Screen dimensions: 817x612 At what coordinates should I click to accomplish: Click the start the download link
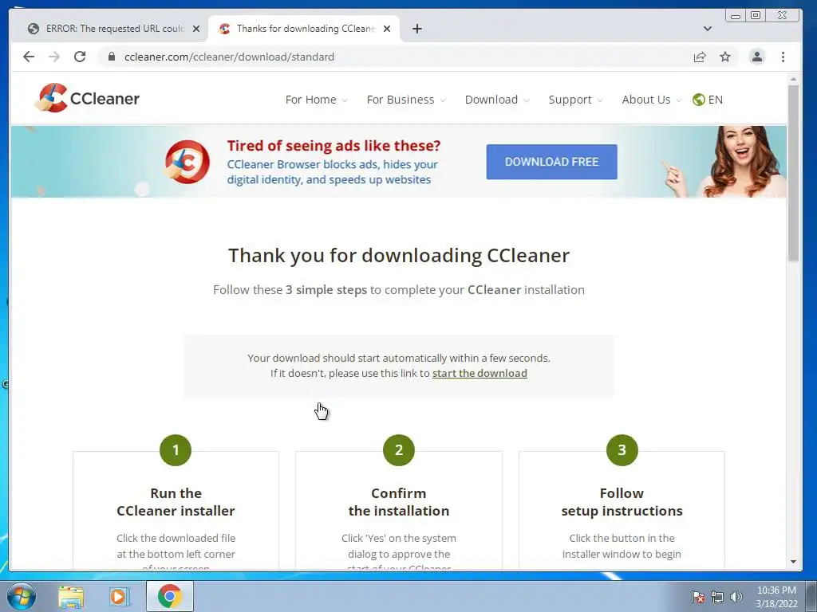[x=480, y=373]
